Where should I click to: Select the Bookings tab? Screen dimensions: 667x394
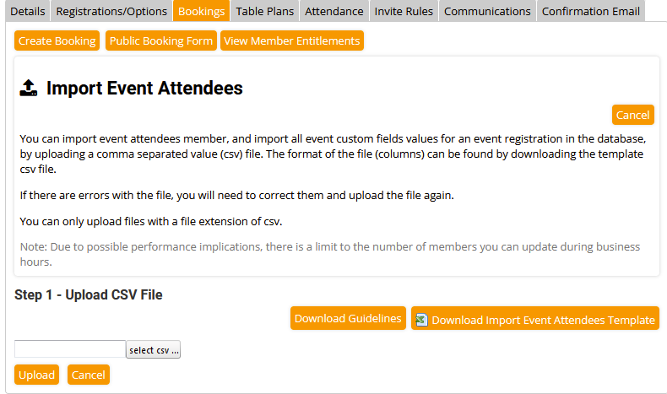202,11
